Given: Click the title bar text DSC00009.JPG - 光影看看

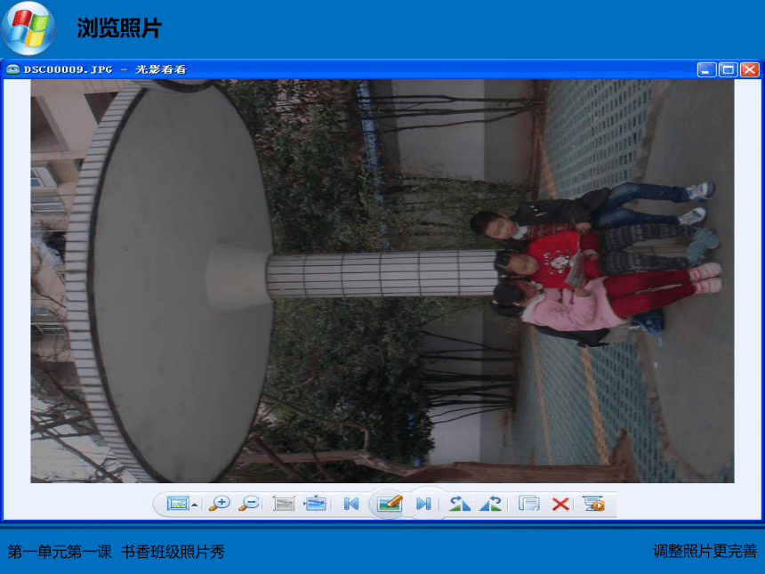Looking at the screenshot, I should click(x=105, y=69).
